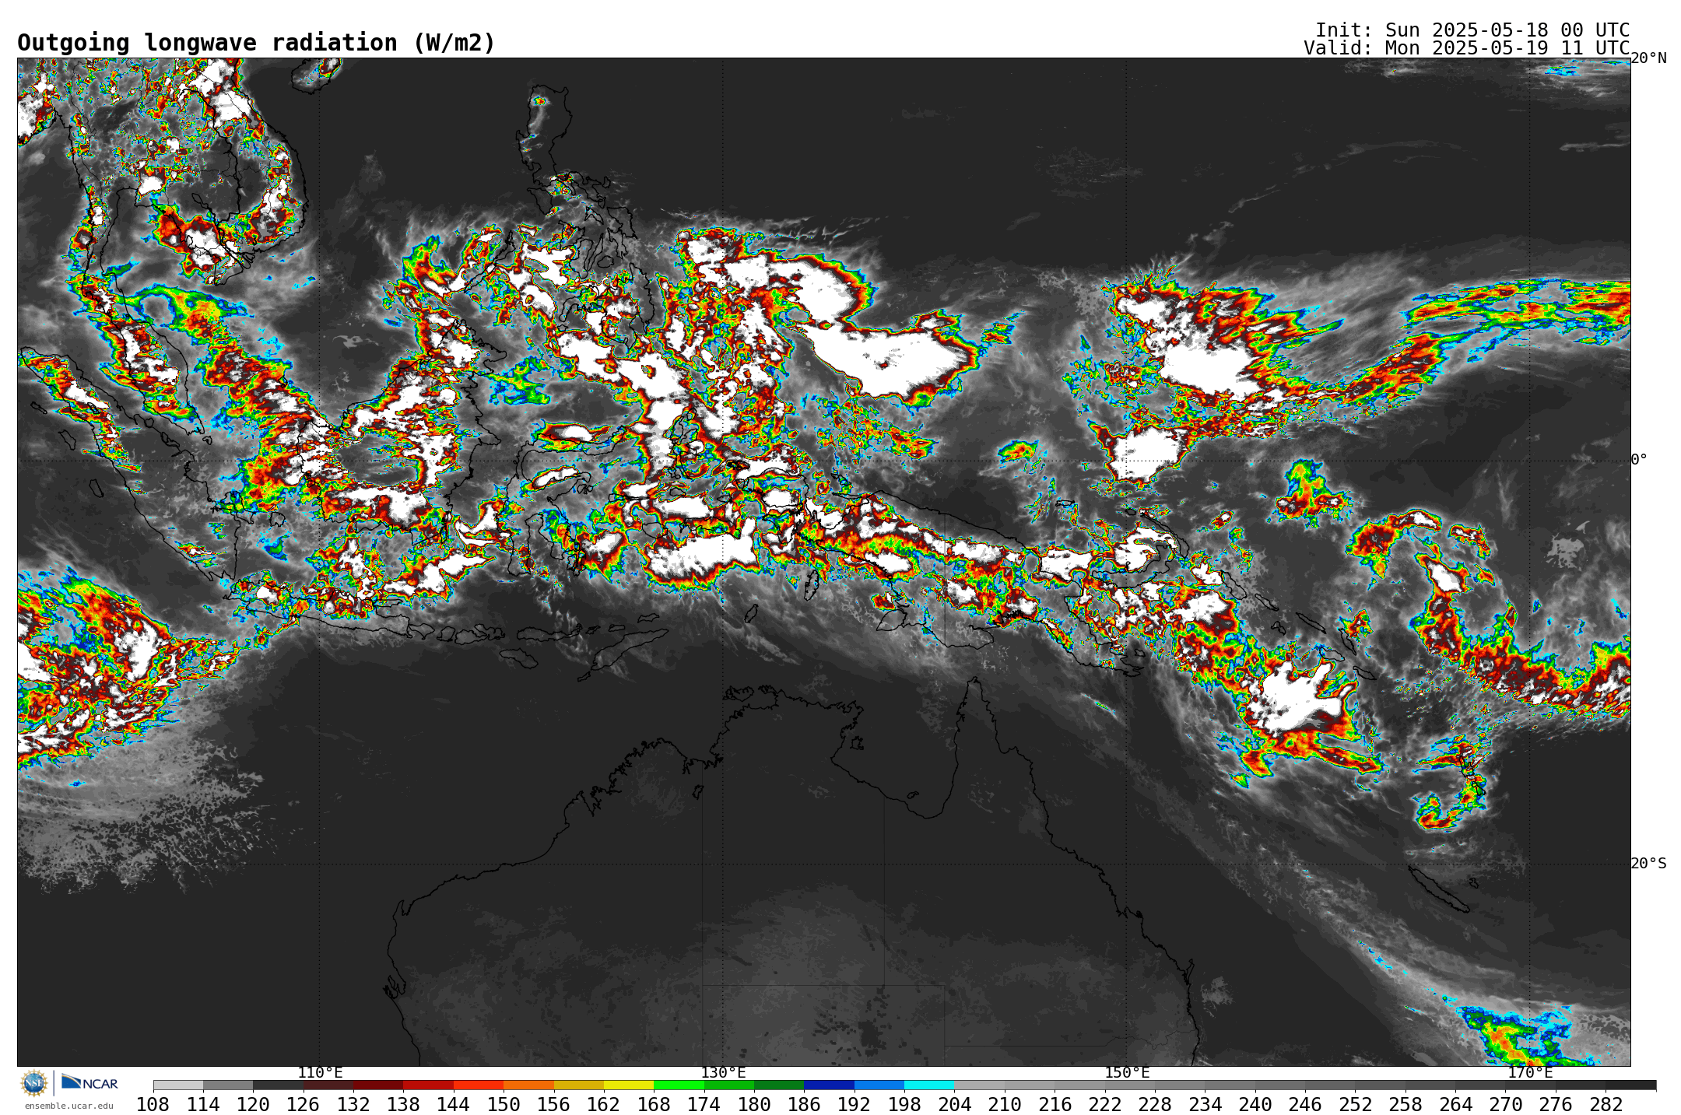Pick the gold 156–162 colorbar swatch
The height and width of the screenshot is (1115, 1681).
coord(579,1085)
